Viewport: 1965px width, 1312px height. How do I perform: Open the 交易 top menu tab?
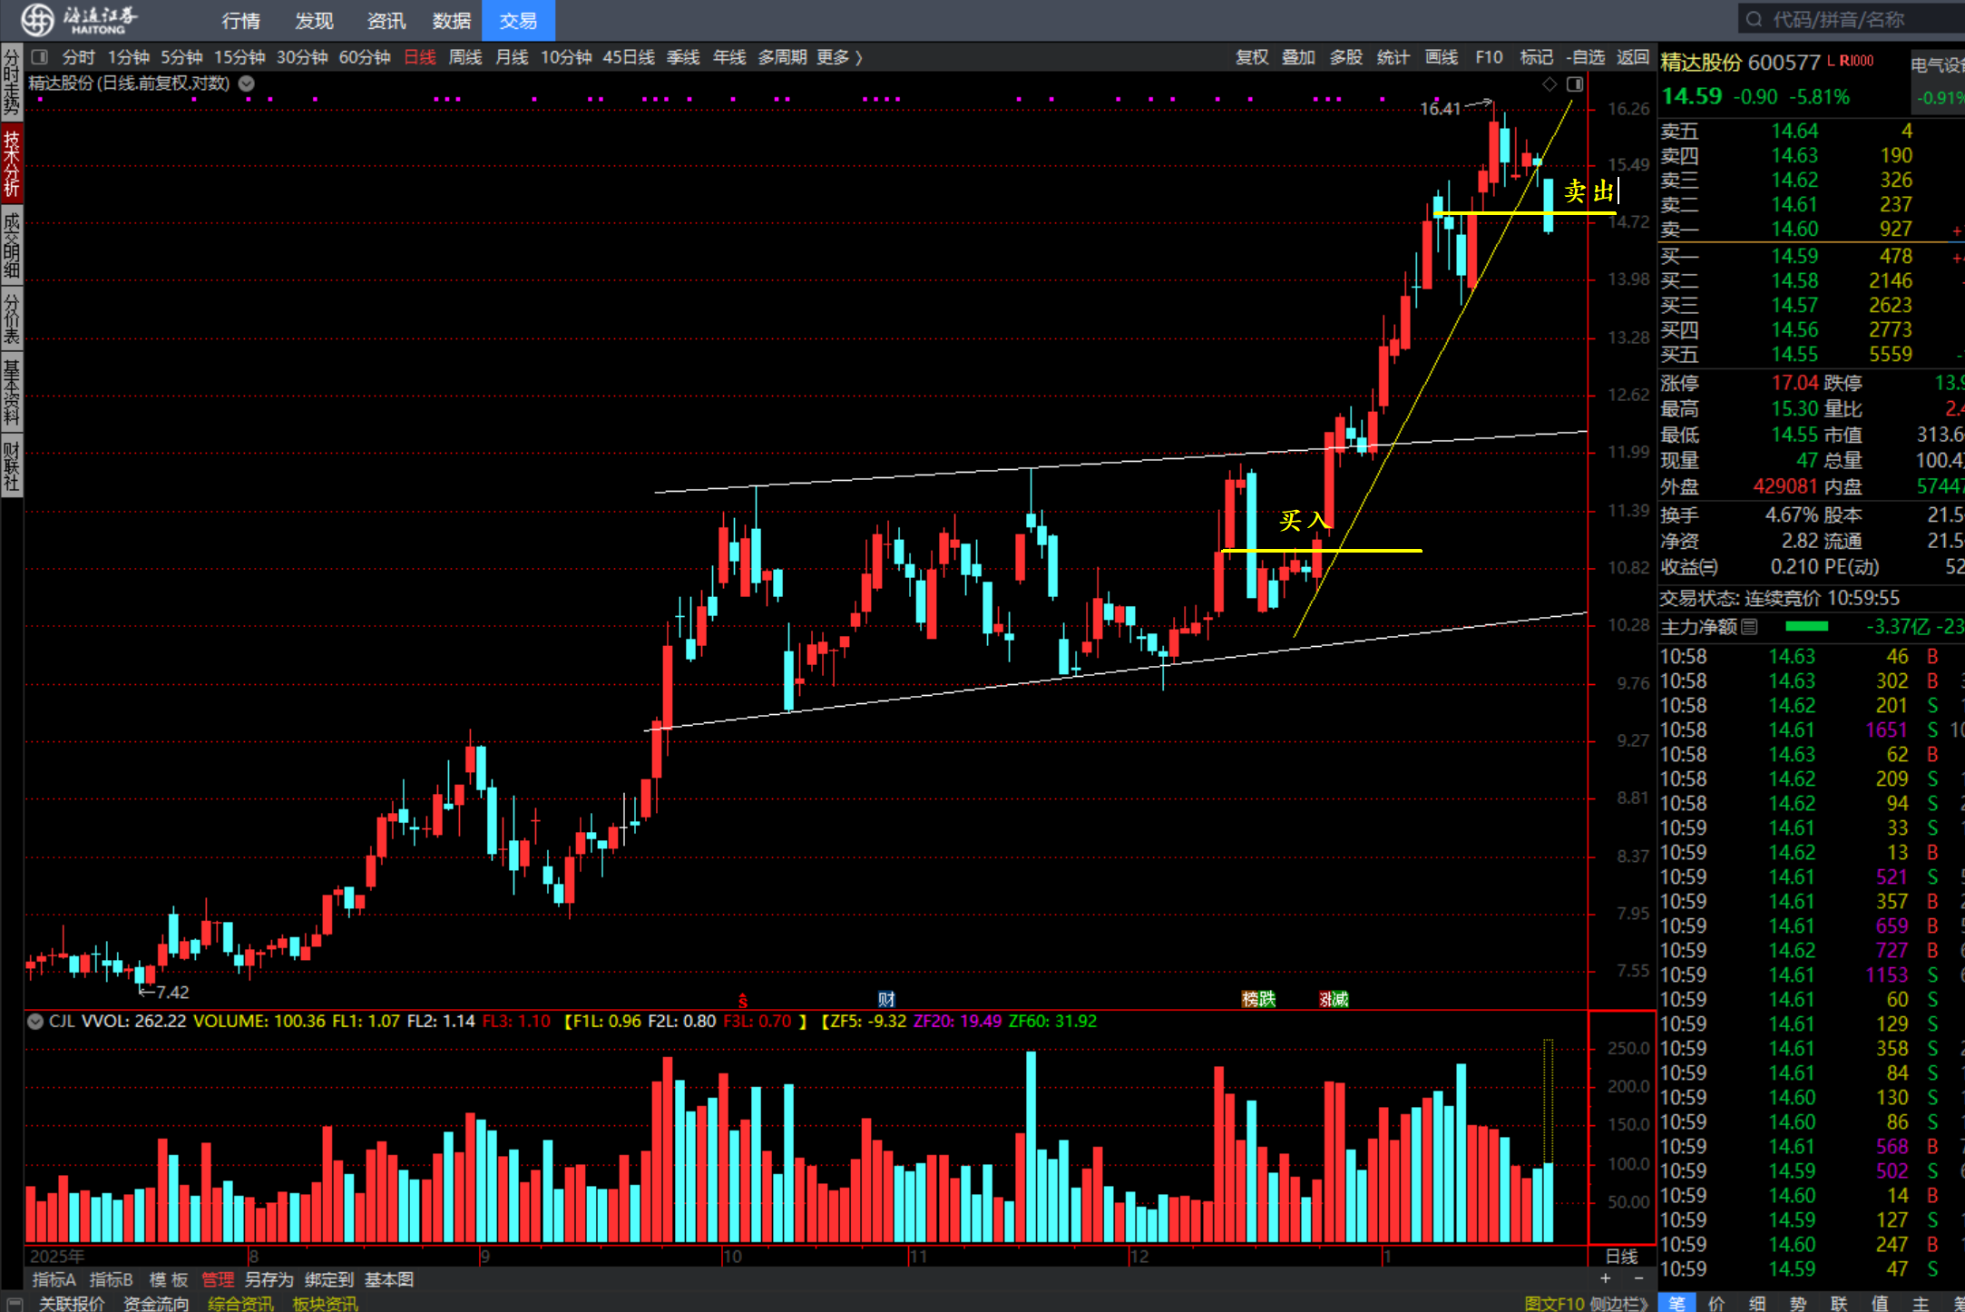[x=518, y=20]
